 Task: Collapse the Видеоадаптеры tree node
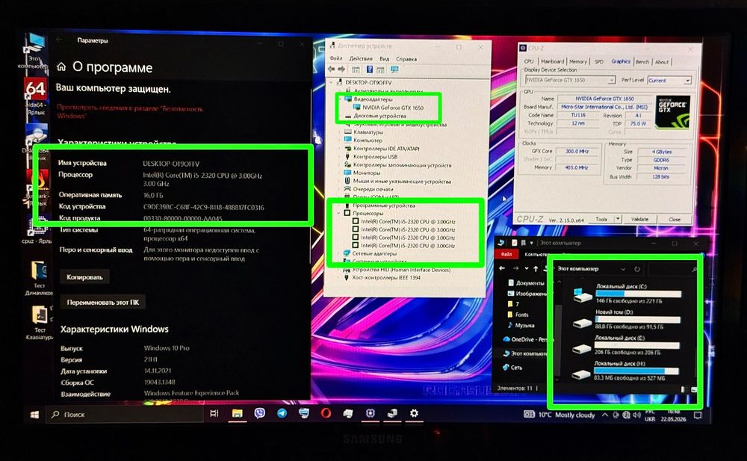coord(340,99)
